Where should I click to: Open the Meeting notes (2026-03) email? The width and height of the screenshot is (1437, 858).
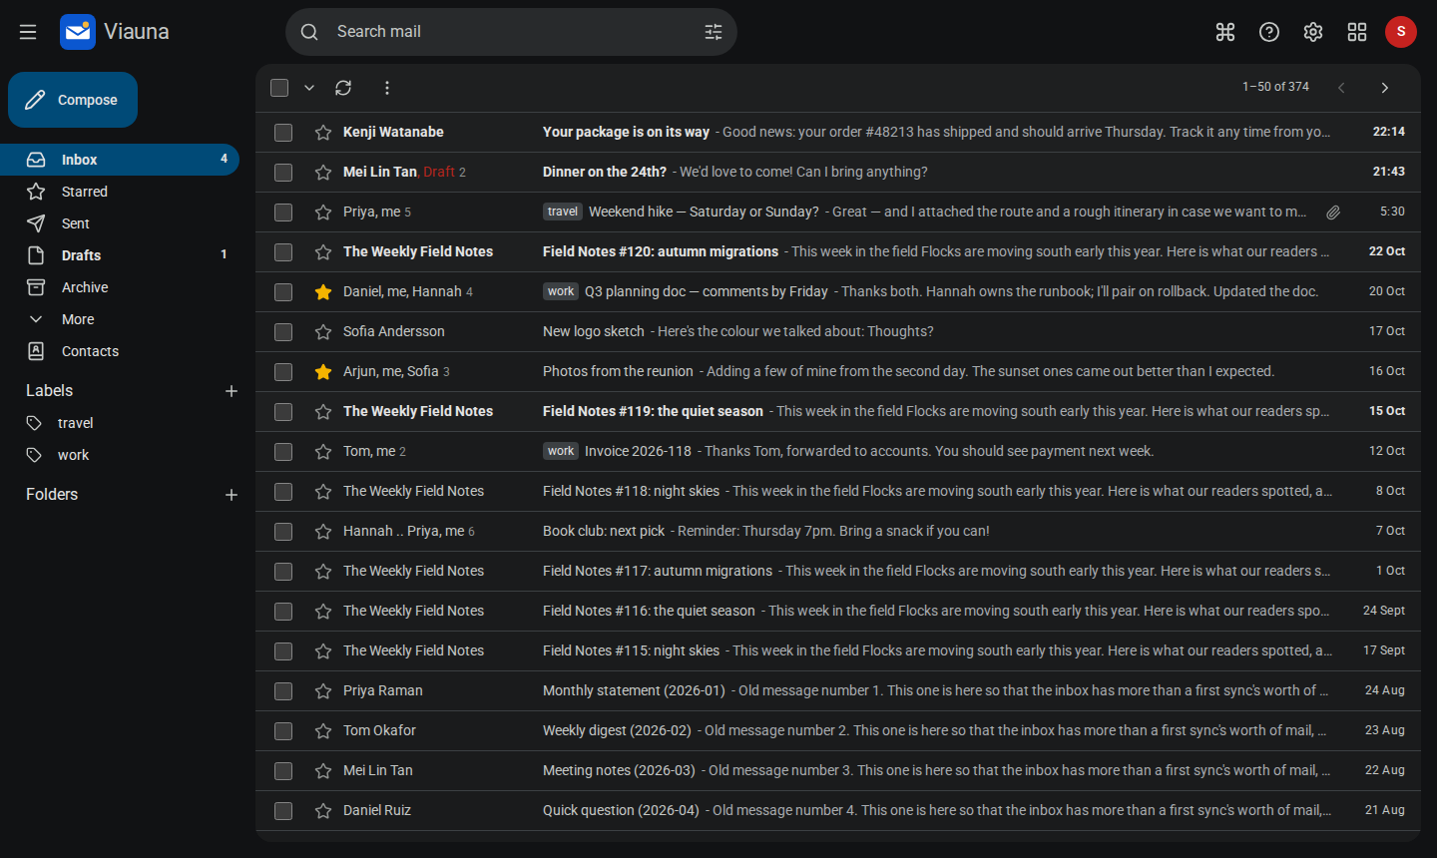(838, 771)
